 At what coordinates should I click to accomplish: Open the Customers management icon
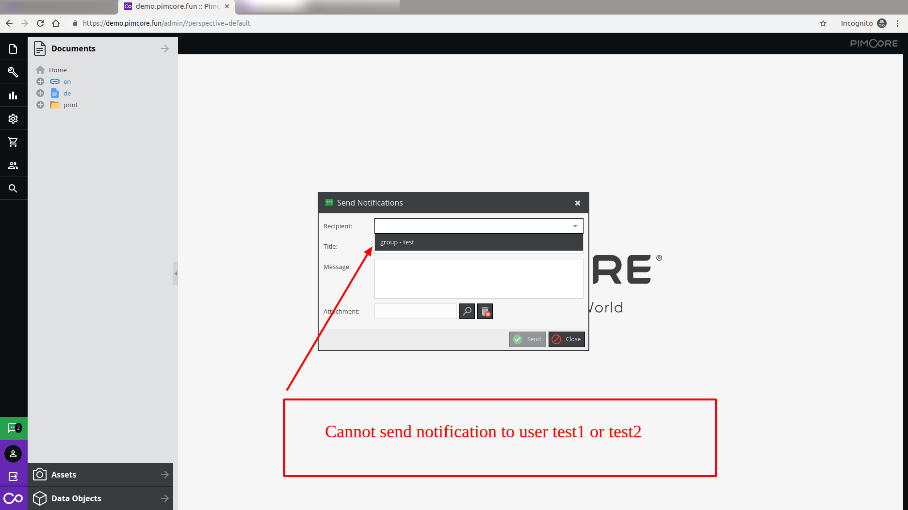13,165
